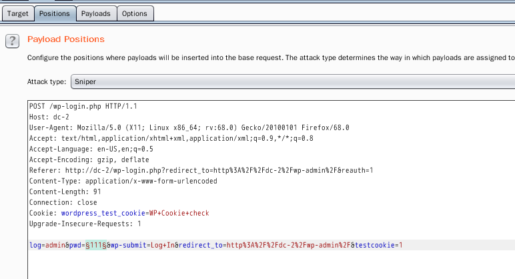Screen dimensions: 515x279
Task: Click the Content-Length: 91 line
Action: [65, 192]
